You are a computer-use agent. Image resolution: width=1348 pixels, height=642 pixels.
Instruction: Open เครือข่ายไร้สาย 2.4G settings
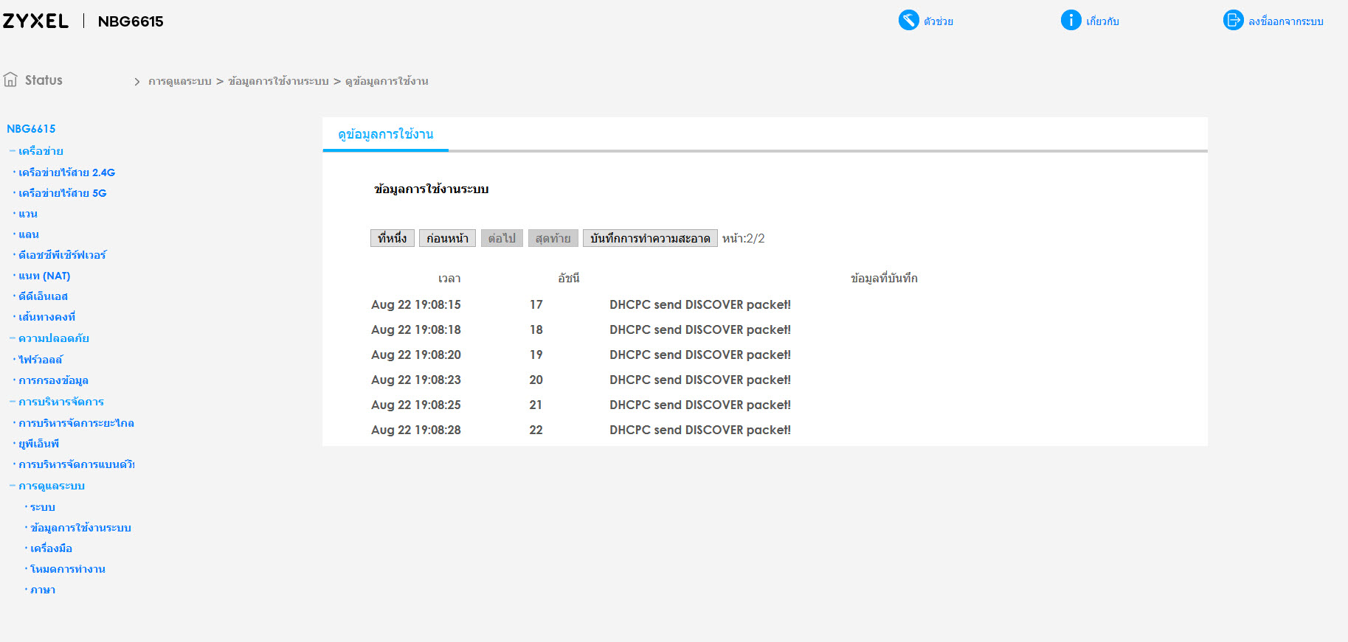(66, 172)
